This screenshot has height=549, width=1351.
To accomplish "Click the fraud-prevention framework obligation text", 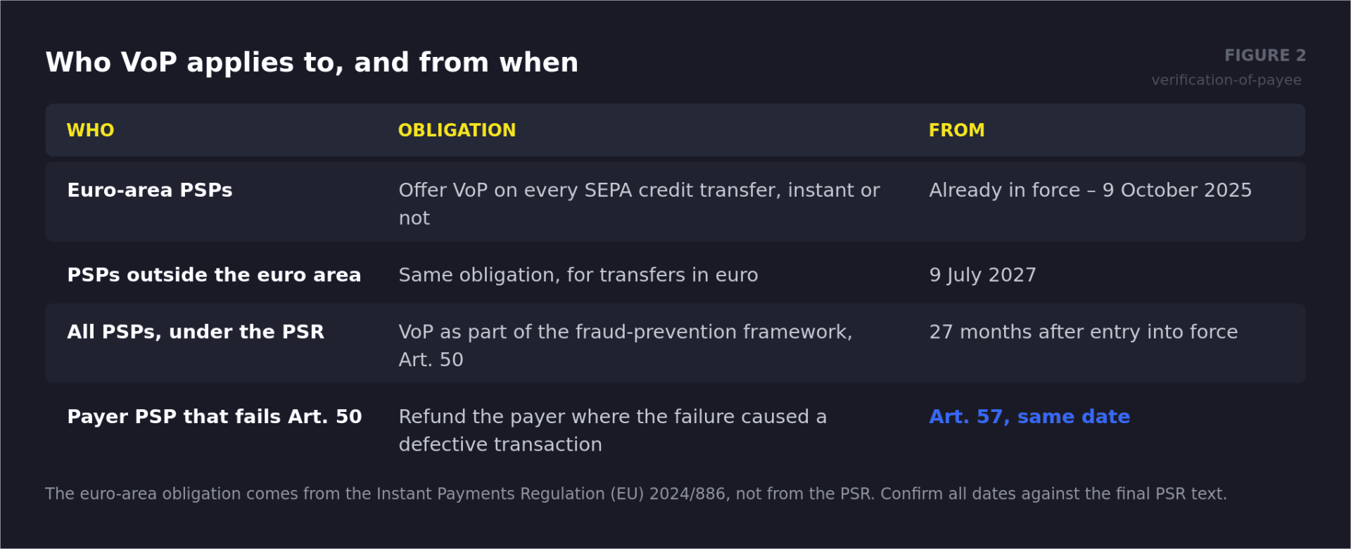I will 626,345.
